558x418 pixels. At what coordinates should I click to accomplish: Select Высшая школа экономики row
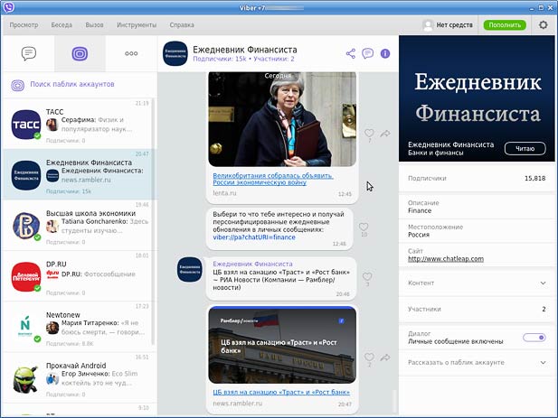point(79,225)
